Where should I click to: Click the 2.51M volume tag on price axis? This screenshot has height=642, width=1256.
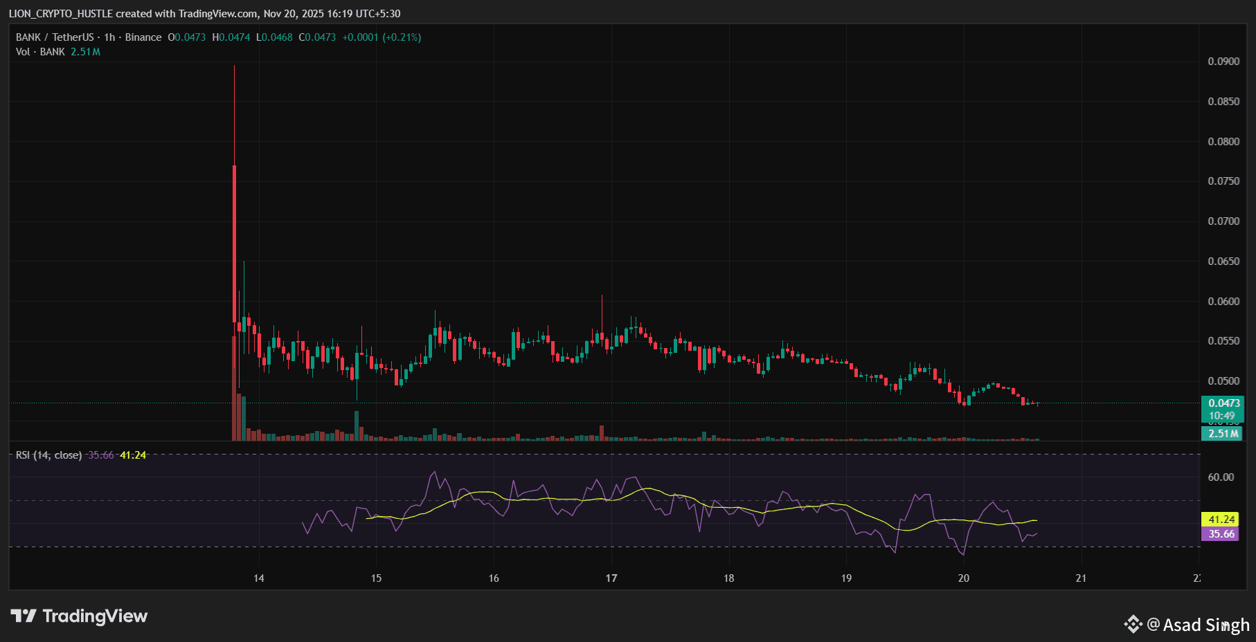click(x=1222, y=434)
